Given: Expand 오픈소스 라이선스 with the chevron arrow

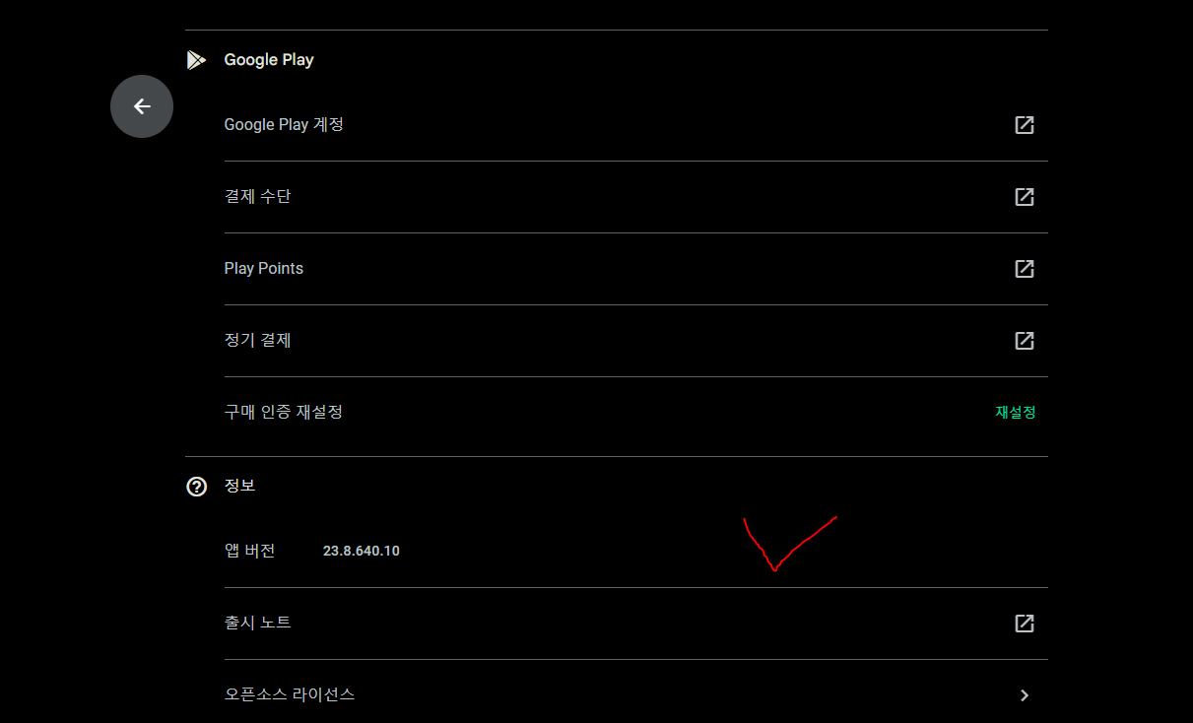Looking at the screenshot, I should coord(1025,695).
